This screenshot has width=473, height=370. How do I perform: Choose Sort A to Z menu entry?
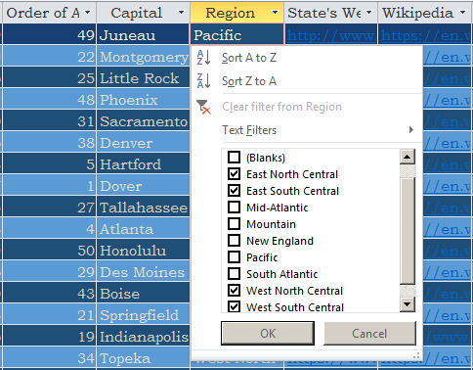249,58
